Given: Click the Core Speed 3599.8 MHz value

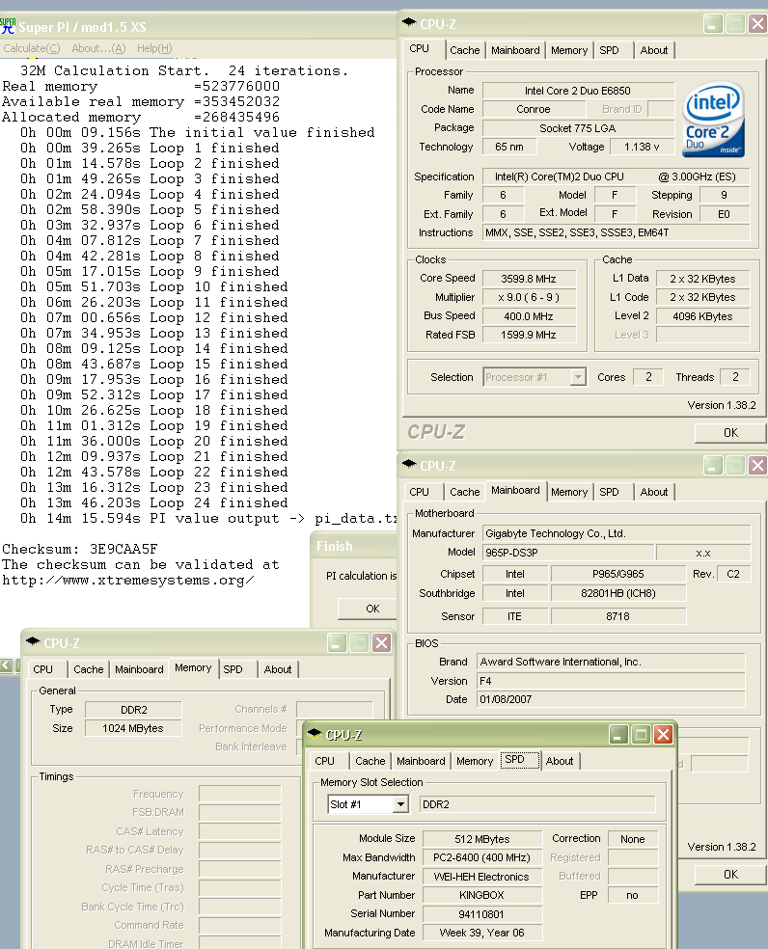Looking at the screenshot, I should [529, 279].
